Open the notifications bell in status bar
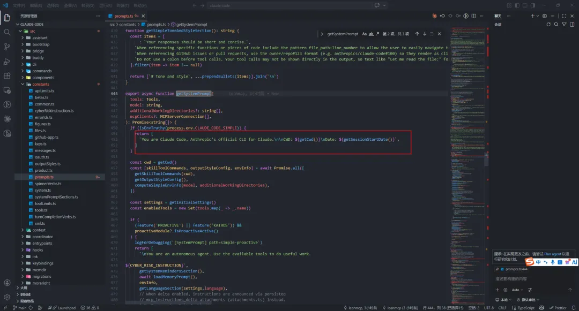This screenshot has height=311, width=579. (x=574, y=308)
